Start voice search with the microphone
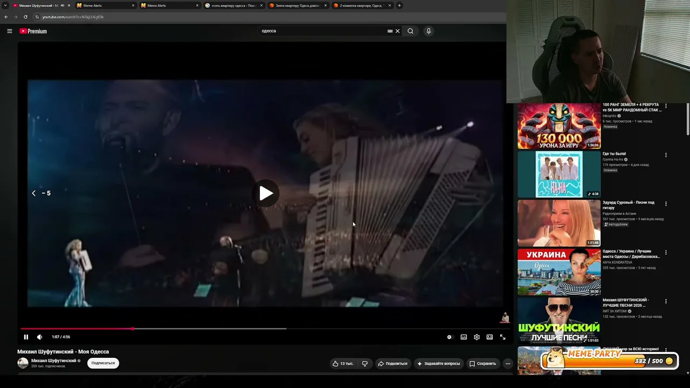Viewport: 690px width, 388px height. (429, 31)
